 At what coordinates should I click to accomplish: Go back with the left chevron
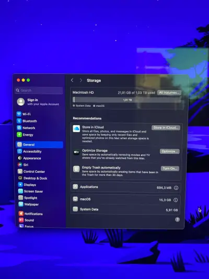coord(72,80)
